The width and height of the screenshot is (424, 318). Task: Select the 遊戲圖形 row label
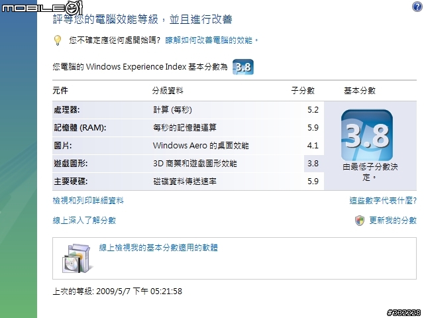coord(71,164)
